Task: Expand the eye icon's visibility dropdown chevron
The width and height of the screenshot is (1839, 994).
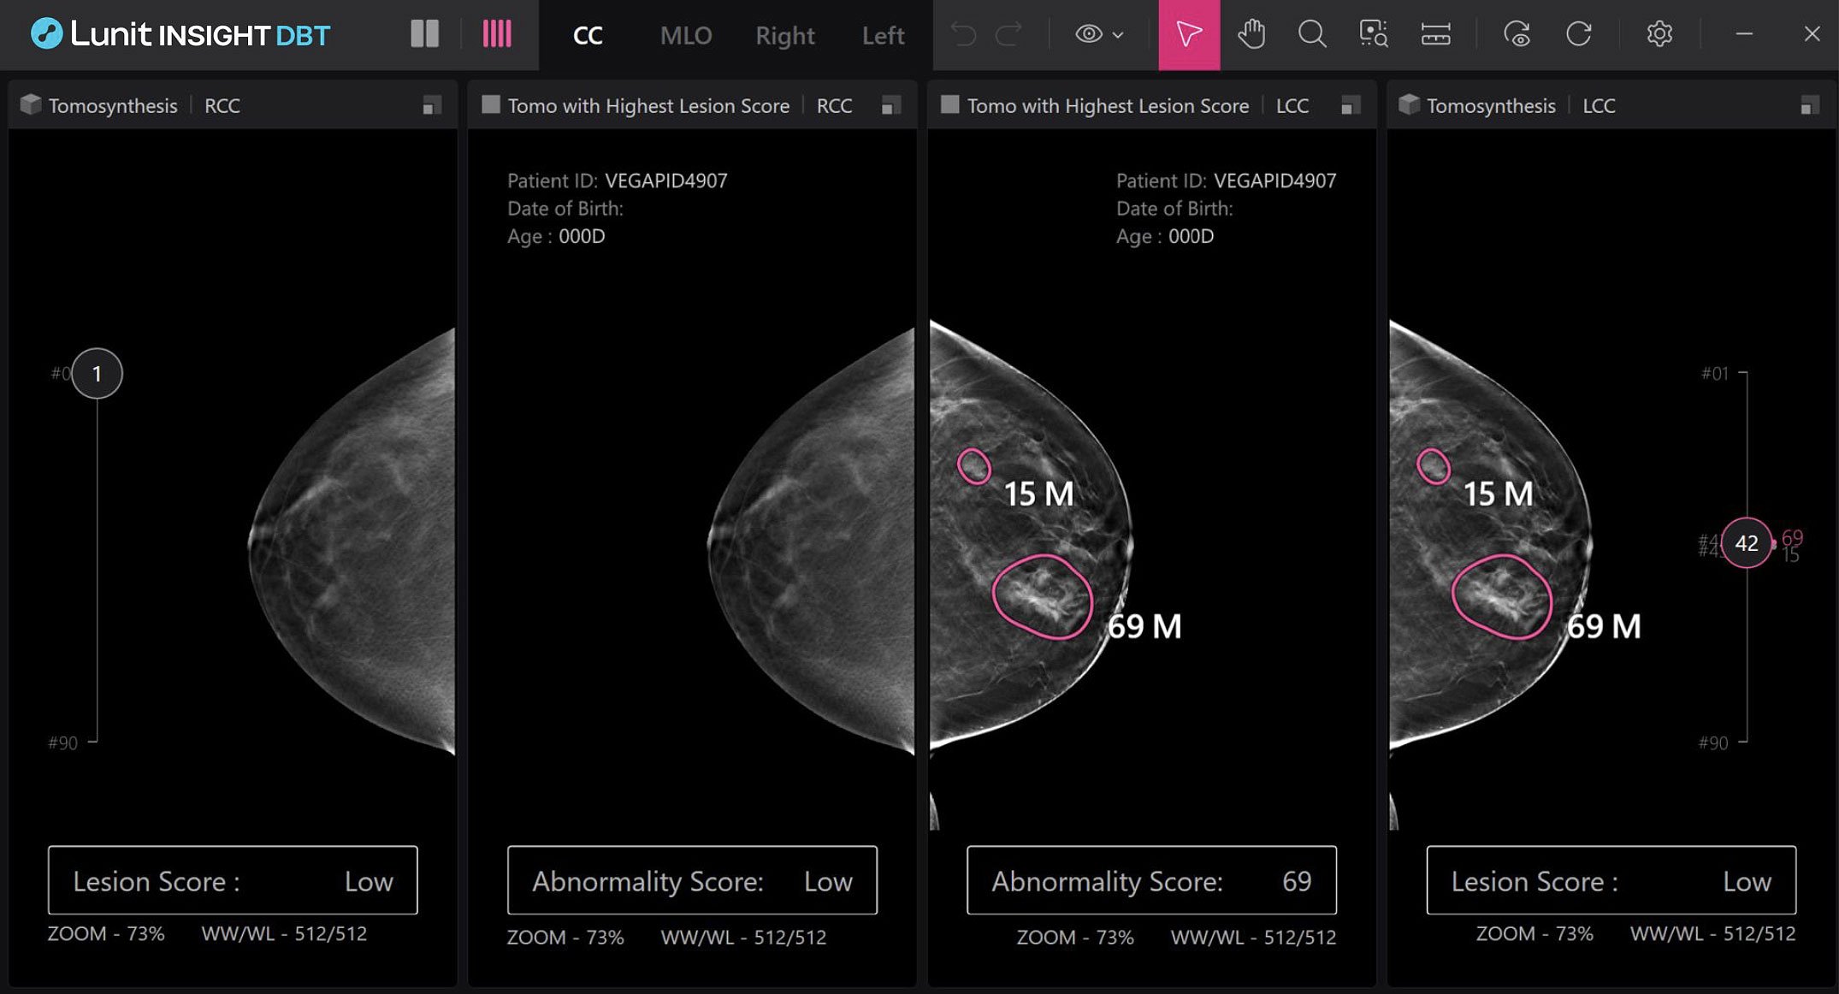Action: [1116, 34]
